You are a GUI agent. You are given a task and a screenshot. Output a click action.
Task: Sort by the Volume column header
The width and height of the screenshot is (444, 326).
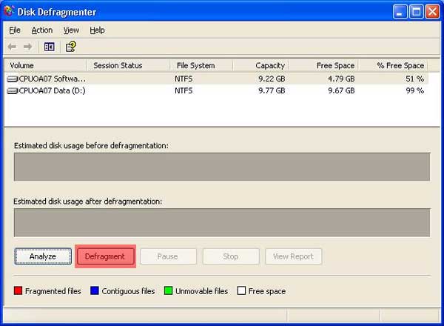pyautogui.click(x=45, y=65)
